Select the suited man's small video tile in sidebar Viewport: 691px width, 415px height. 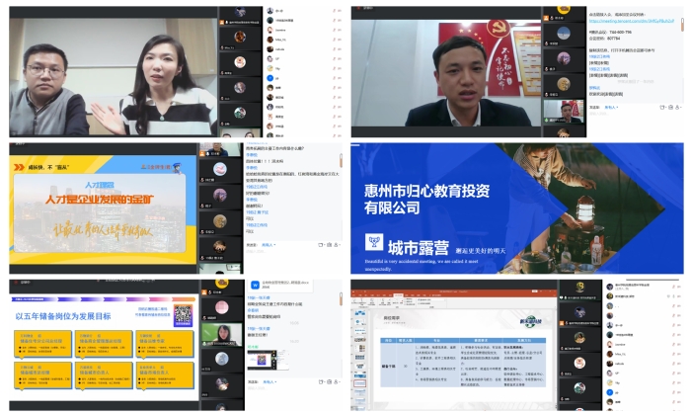(567, 110)
